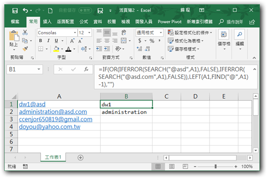267x178 pixels.
Task: Apply percent style
Action: (152, 41)
